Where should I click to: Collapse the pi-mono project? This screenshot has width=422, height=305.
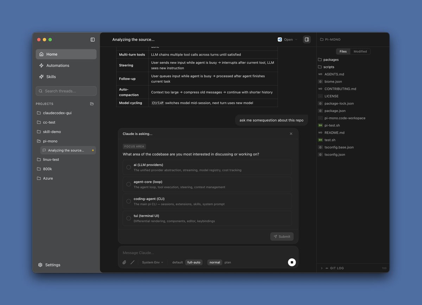coord(66,141)
